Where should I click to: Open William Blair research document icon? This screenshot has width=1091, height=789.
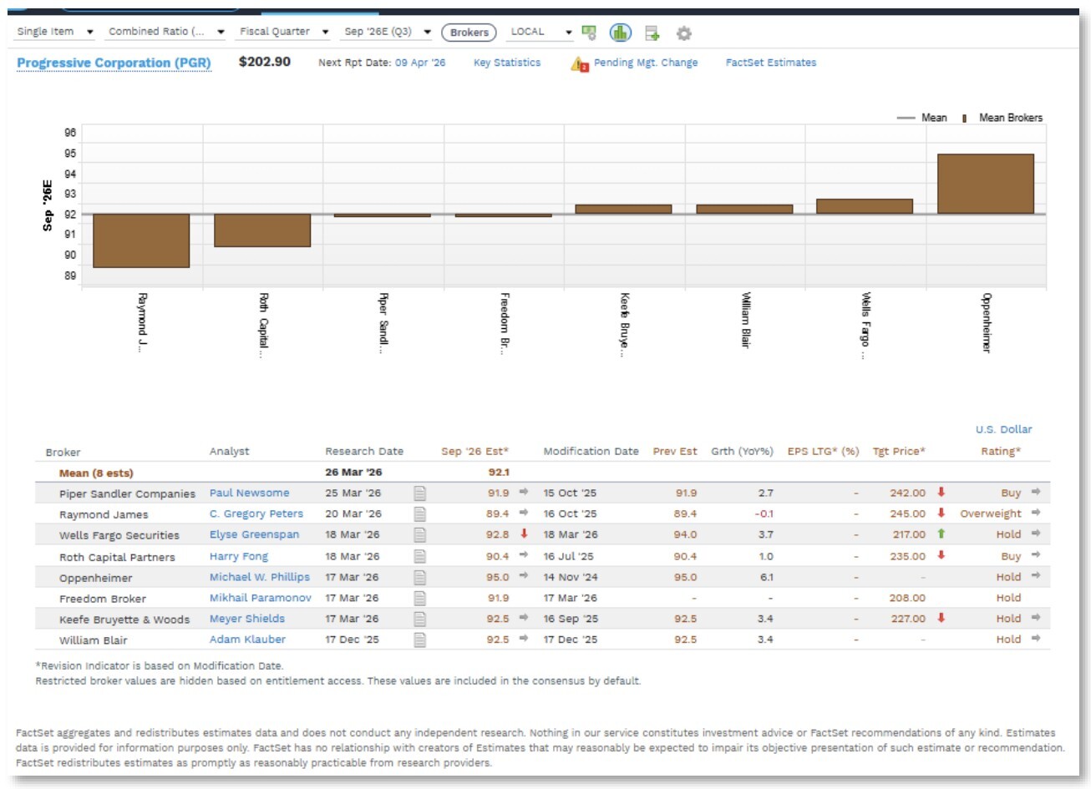419,640
